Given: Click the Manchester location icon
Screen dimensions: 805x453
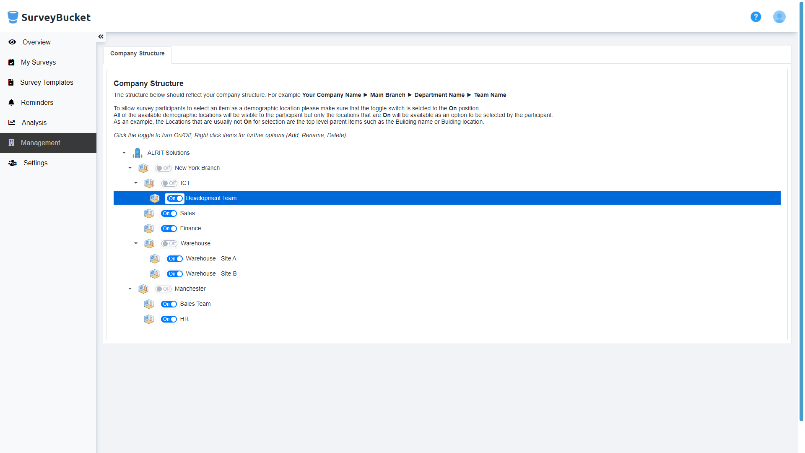Looking at the screenshot, I should click(143, 289).
